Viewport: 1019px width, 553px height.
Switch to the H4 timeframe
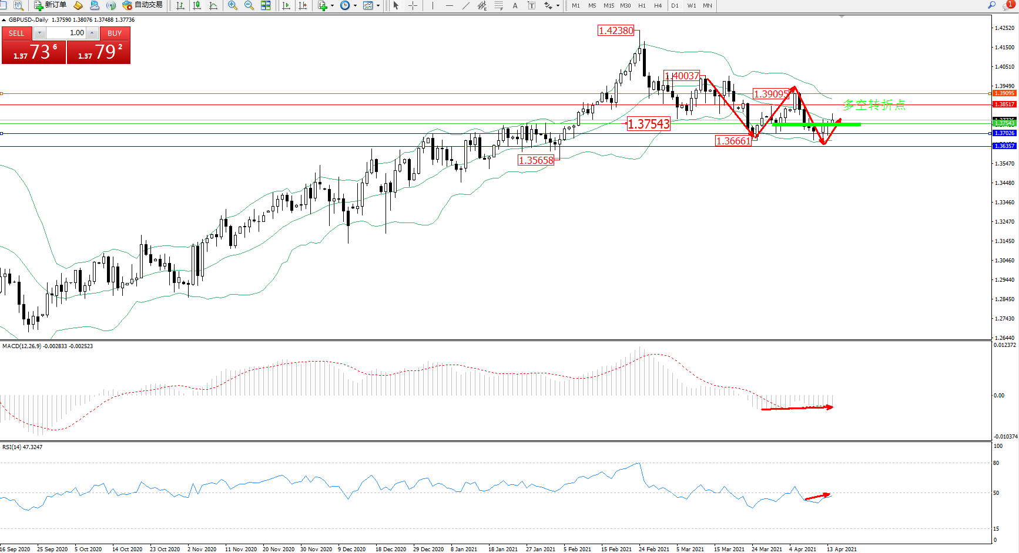point(658,6)
